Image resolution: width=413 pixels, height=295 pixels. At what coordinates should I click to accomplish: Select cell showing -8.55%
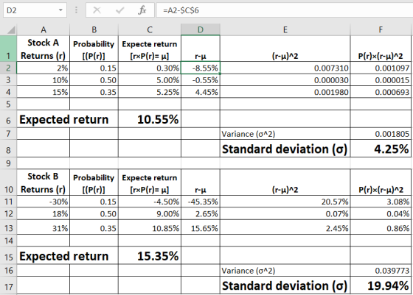pyautogui.click(x=201, y=68)
